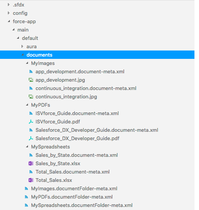Open file ISVforce_Guide.document-meta.xml
The width and height of the screenshot is (199, 210).
pyautogui.click(x=77, y=114)
